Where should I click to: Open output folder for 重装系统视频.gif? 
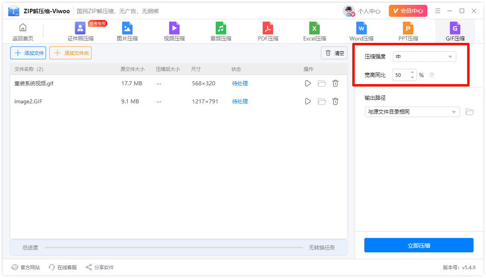coord(322,83)
